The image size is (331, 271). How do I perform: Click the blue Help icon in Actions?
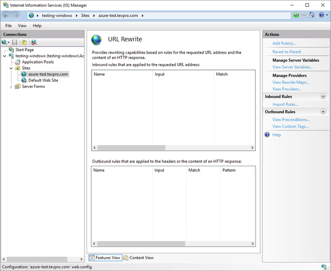pyautogui.click(x=267, y=135)
